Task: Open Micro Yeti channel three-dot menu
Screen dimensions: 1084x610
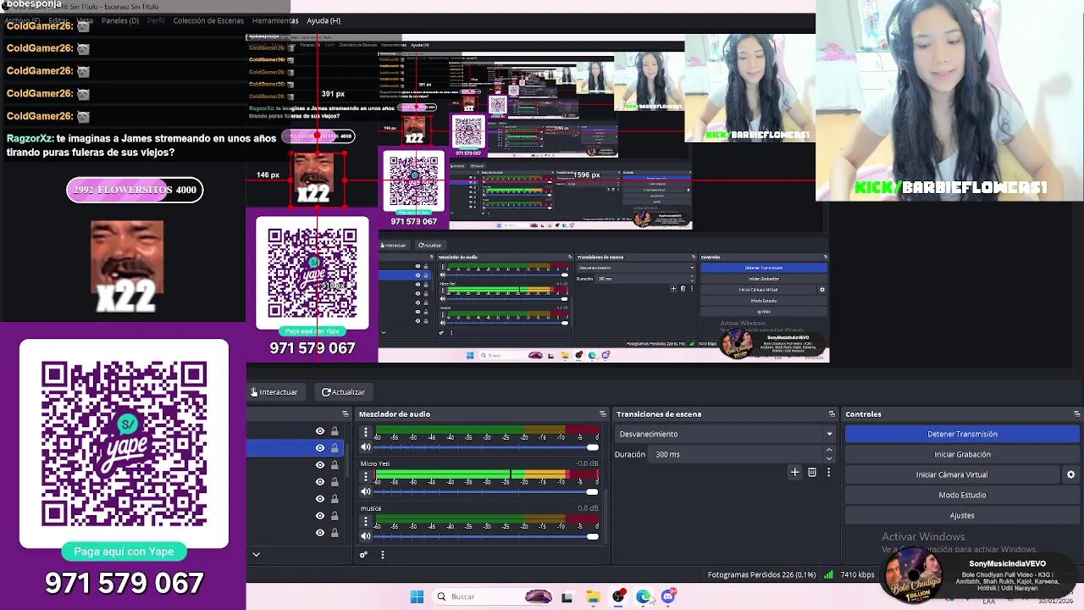Action: (366, 477)
